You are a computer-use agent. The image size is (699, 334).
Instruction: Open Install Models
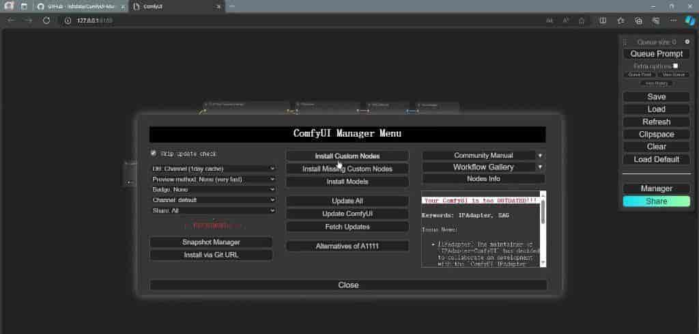[347, 182]
